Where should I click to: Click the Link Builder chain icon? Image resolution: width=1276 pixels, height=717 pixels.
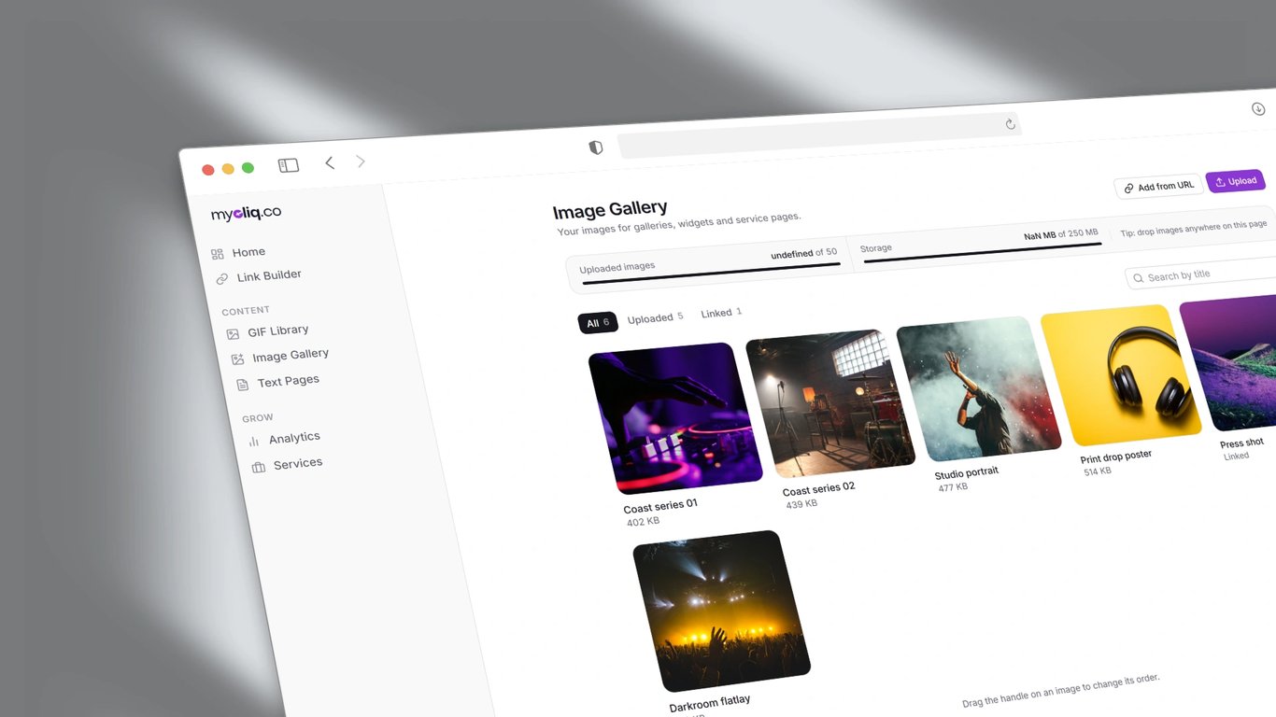[x=222, y=278]
